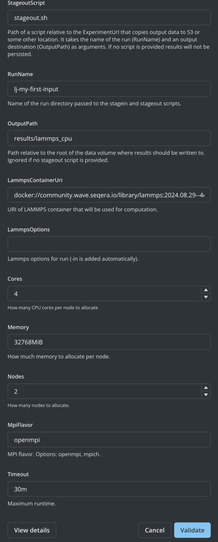Click the OutputPath field showing results/lammps_cpu
Screen dimensions: 218x542
[109, 138]
